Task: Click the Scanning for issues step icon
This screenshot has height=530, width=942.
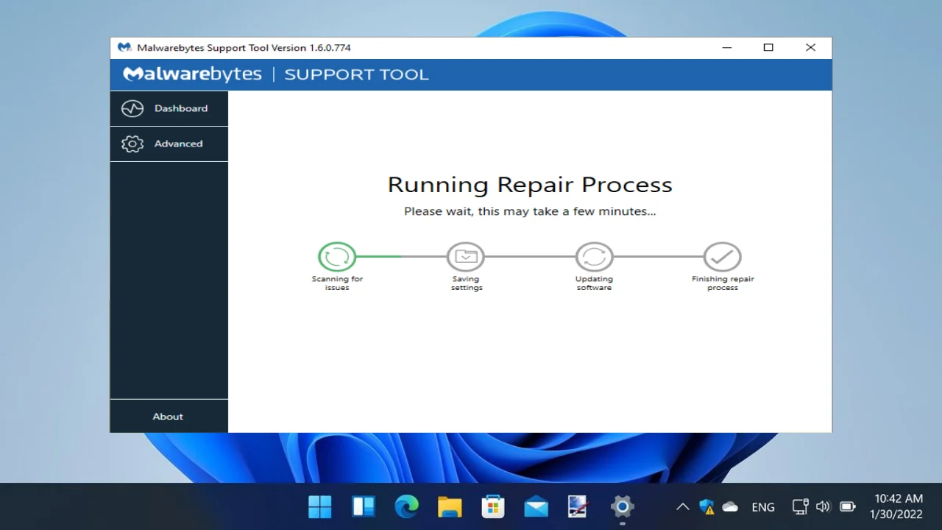Action: click(x=337, y=257)
